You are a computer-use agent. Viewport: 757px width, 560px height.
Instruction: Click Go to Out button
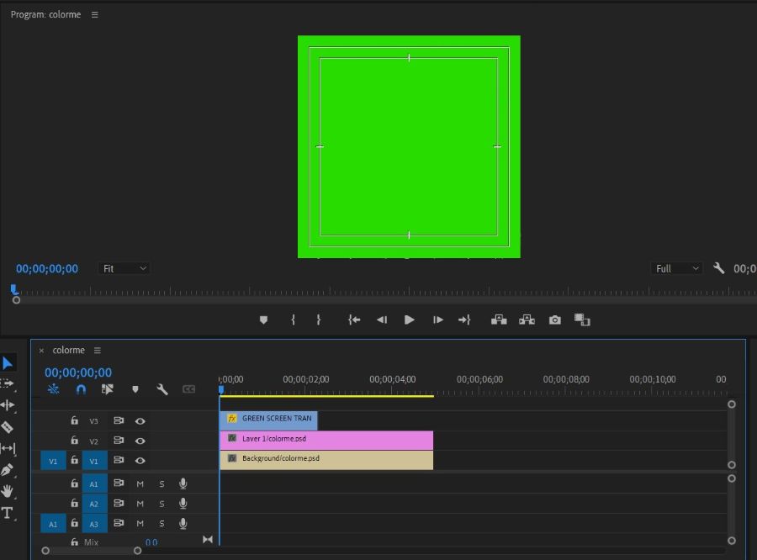pos(464,320)
